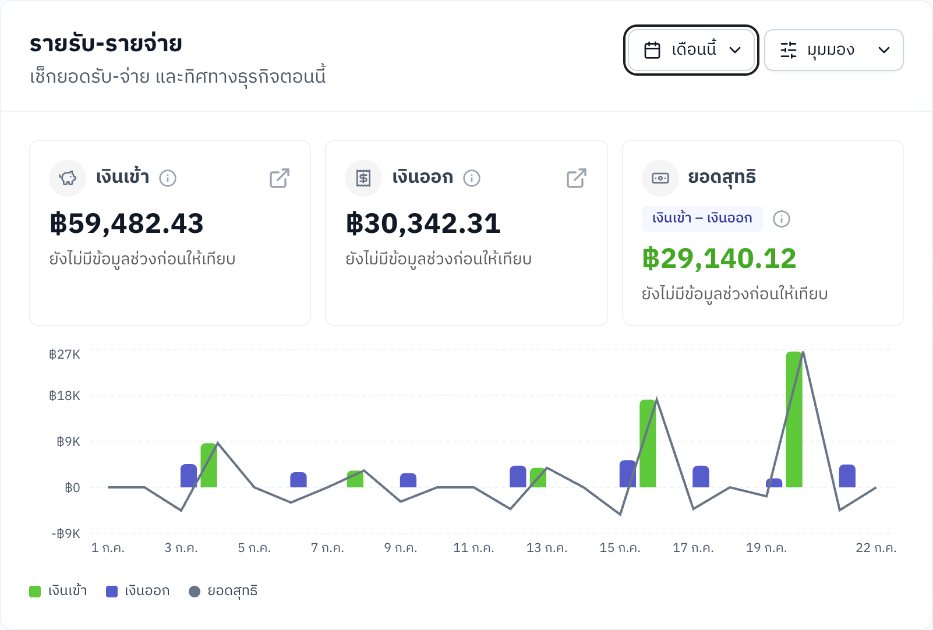Click purple legend swatch for เงินออก
This screenshot has height=630, width=933.
112,592
